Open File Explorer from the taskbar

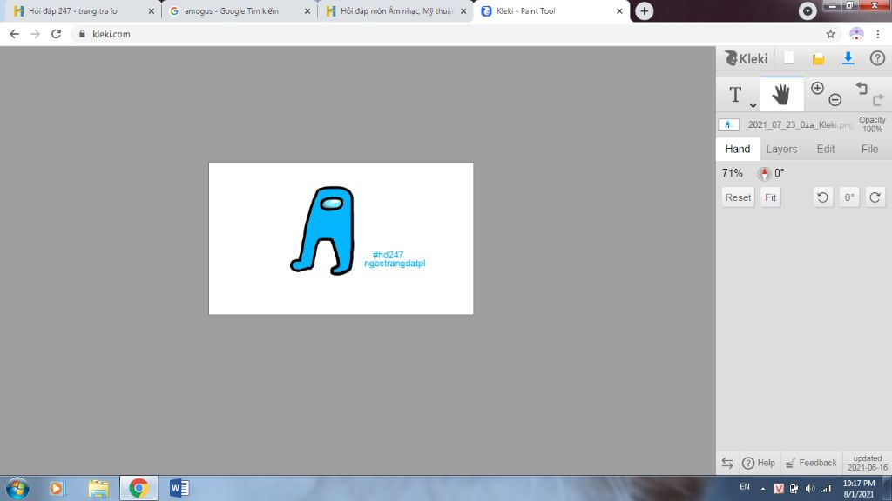(x=98, y=488)
